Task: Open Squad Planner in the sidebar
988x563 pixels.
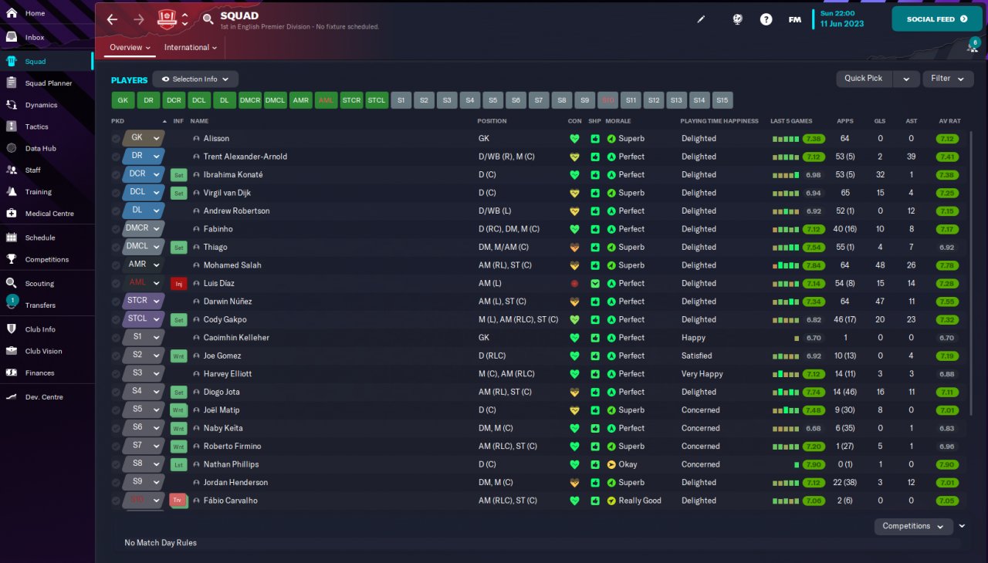Action: [46, 83]
